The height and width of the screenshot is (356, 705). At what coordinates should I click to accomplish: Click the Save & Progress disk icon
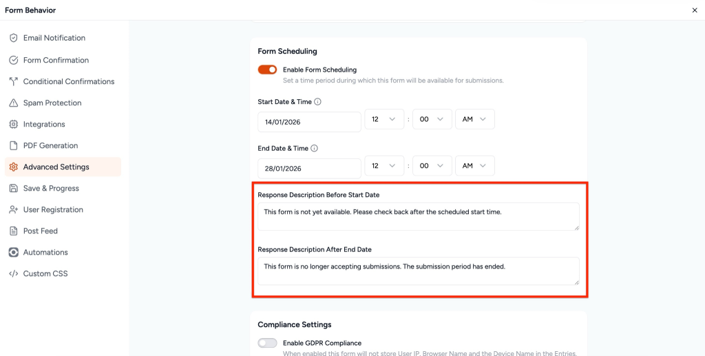(x=14, y=188)
